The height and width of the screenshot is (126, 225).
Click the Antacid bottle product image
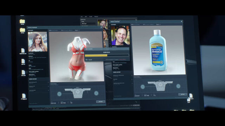click(x=159, y=50)
